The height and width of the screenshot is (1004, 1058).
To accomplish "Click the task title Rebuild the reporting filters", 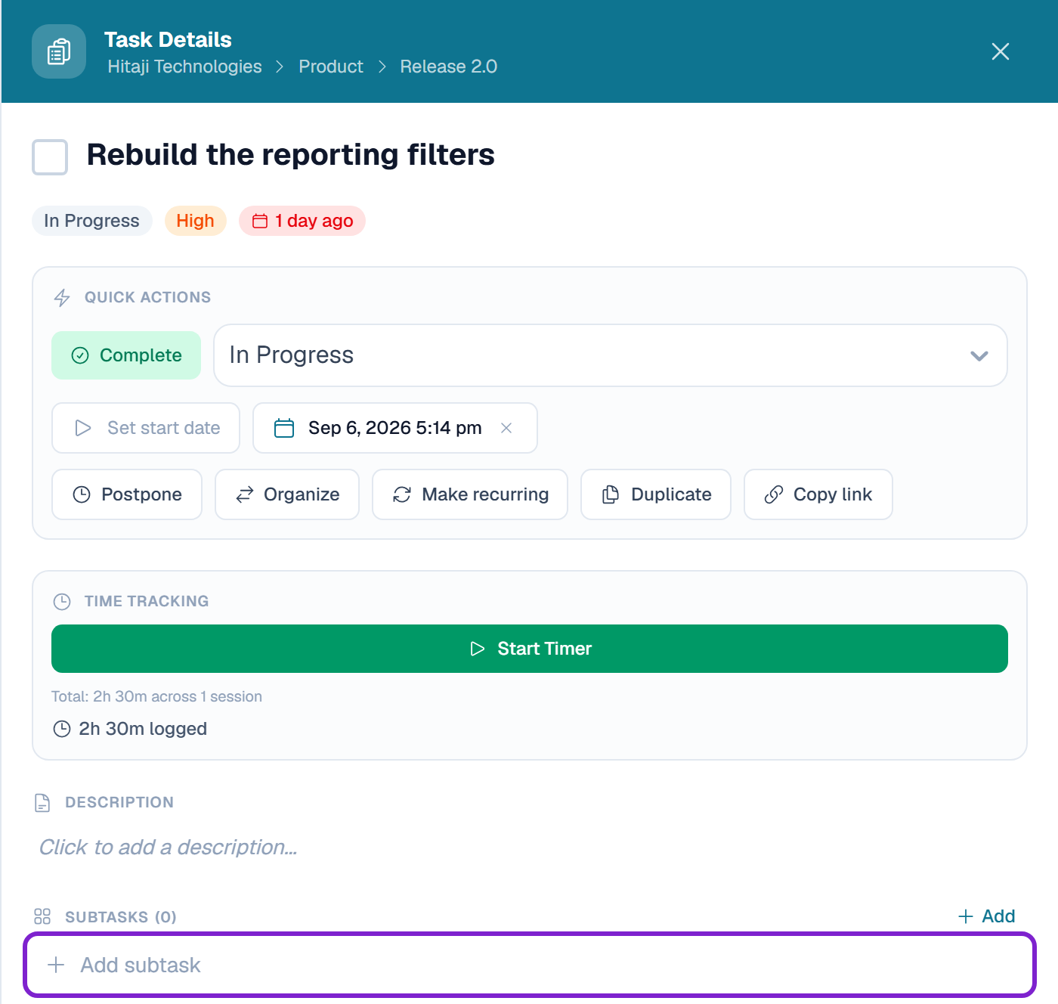I will (x=291, y=155).
